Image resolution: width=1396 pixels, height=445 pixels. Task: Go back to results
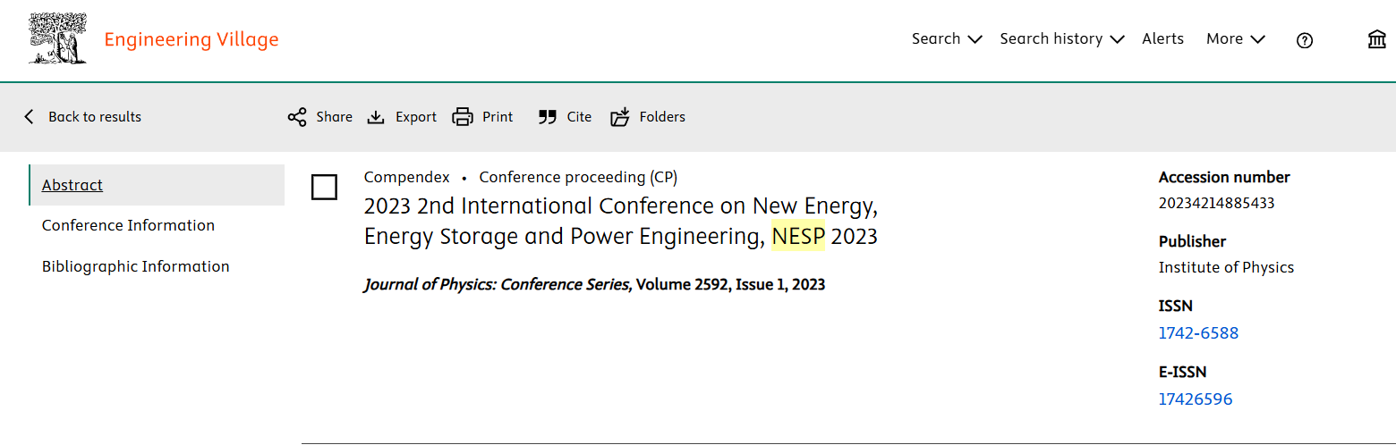tap(82, 117)
